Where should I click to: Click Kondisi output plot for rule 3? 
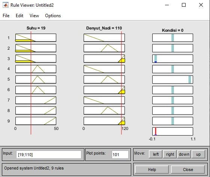click(172, 59)
